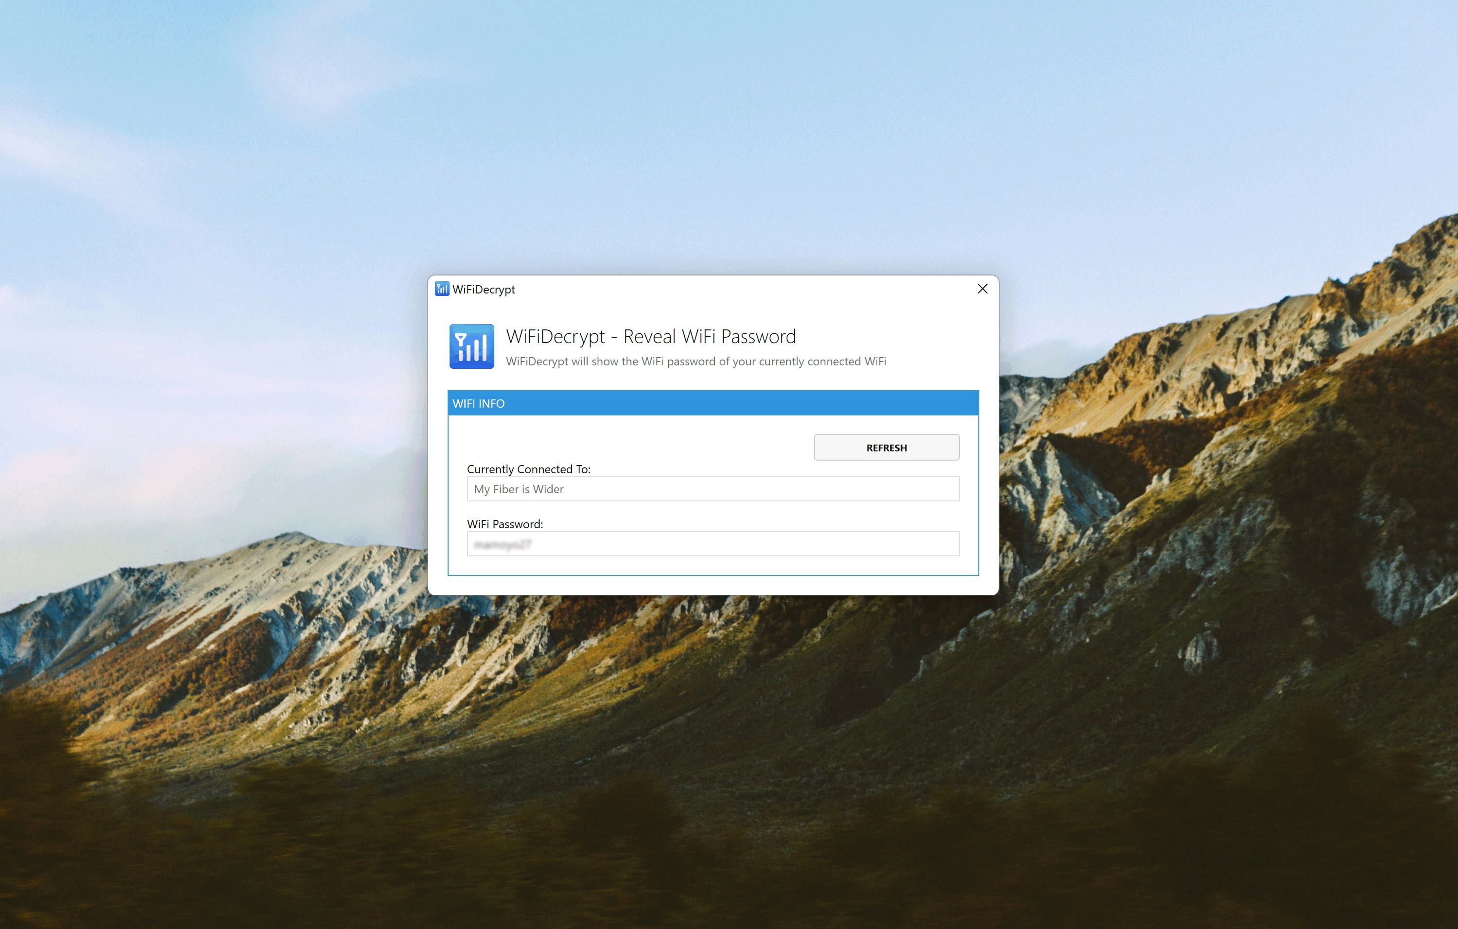Click the signal strength graphic in the header
The height and width of the screenshot is (929, 1458).
472,345
